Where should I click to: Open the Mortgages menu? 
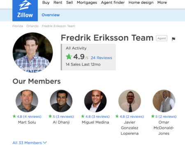[87, 2]
